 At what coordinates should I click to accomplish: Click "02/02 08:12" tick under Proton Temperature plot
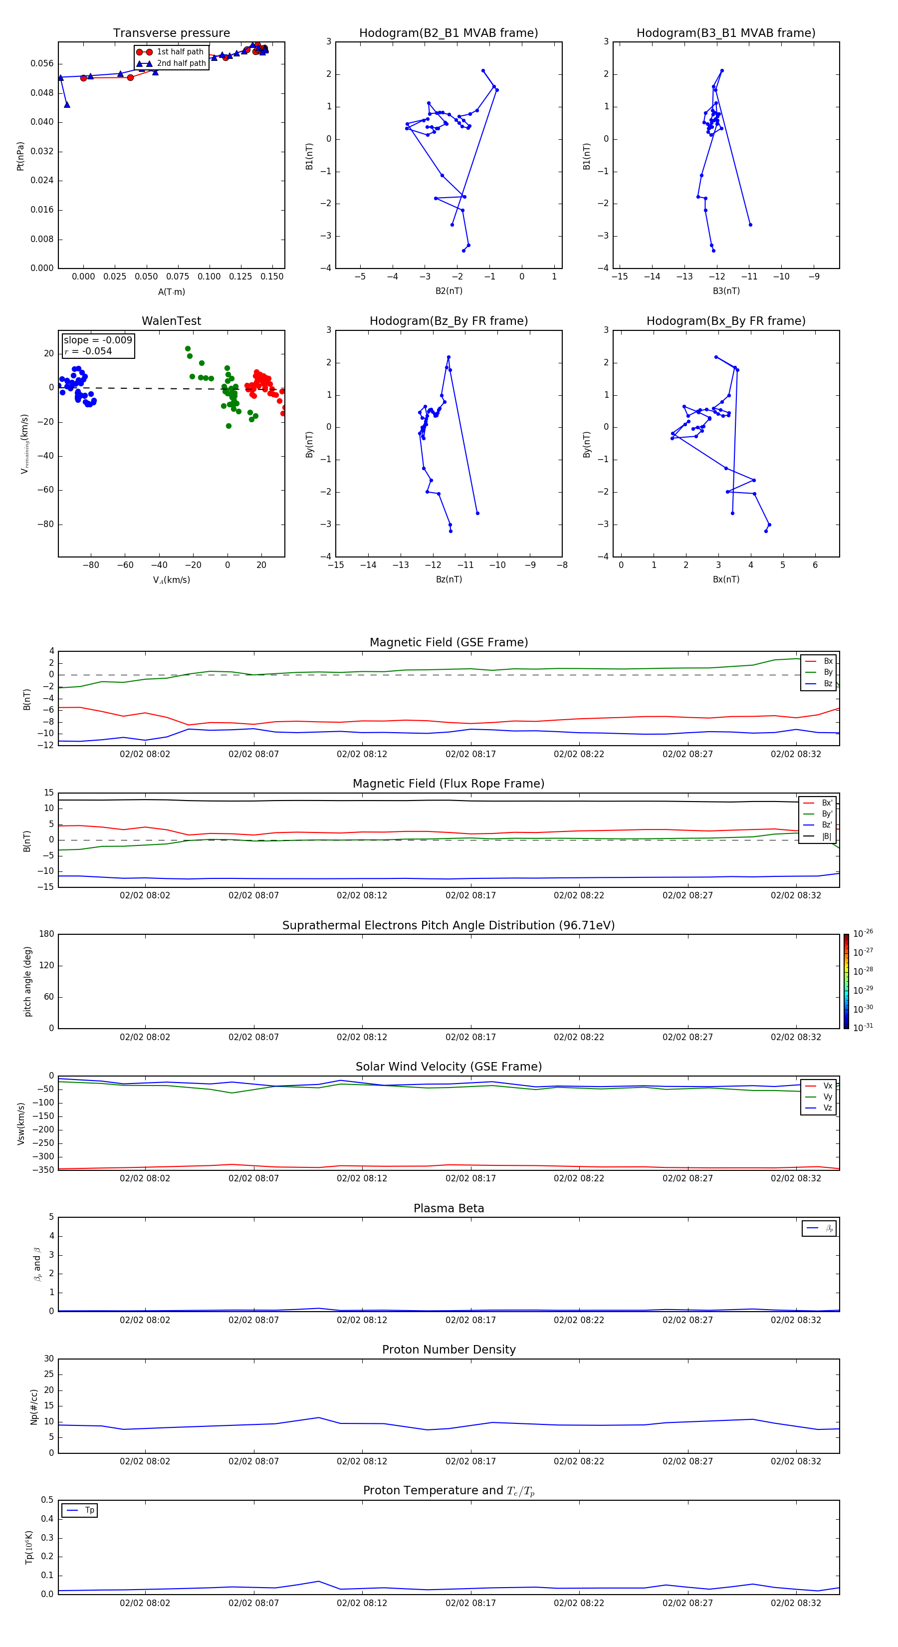tap(362, 1603)
